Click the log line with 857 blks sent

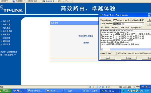pos(120,44)
